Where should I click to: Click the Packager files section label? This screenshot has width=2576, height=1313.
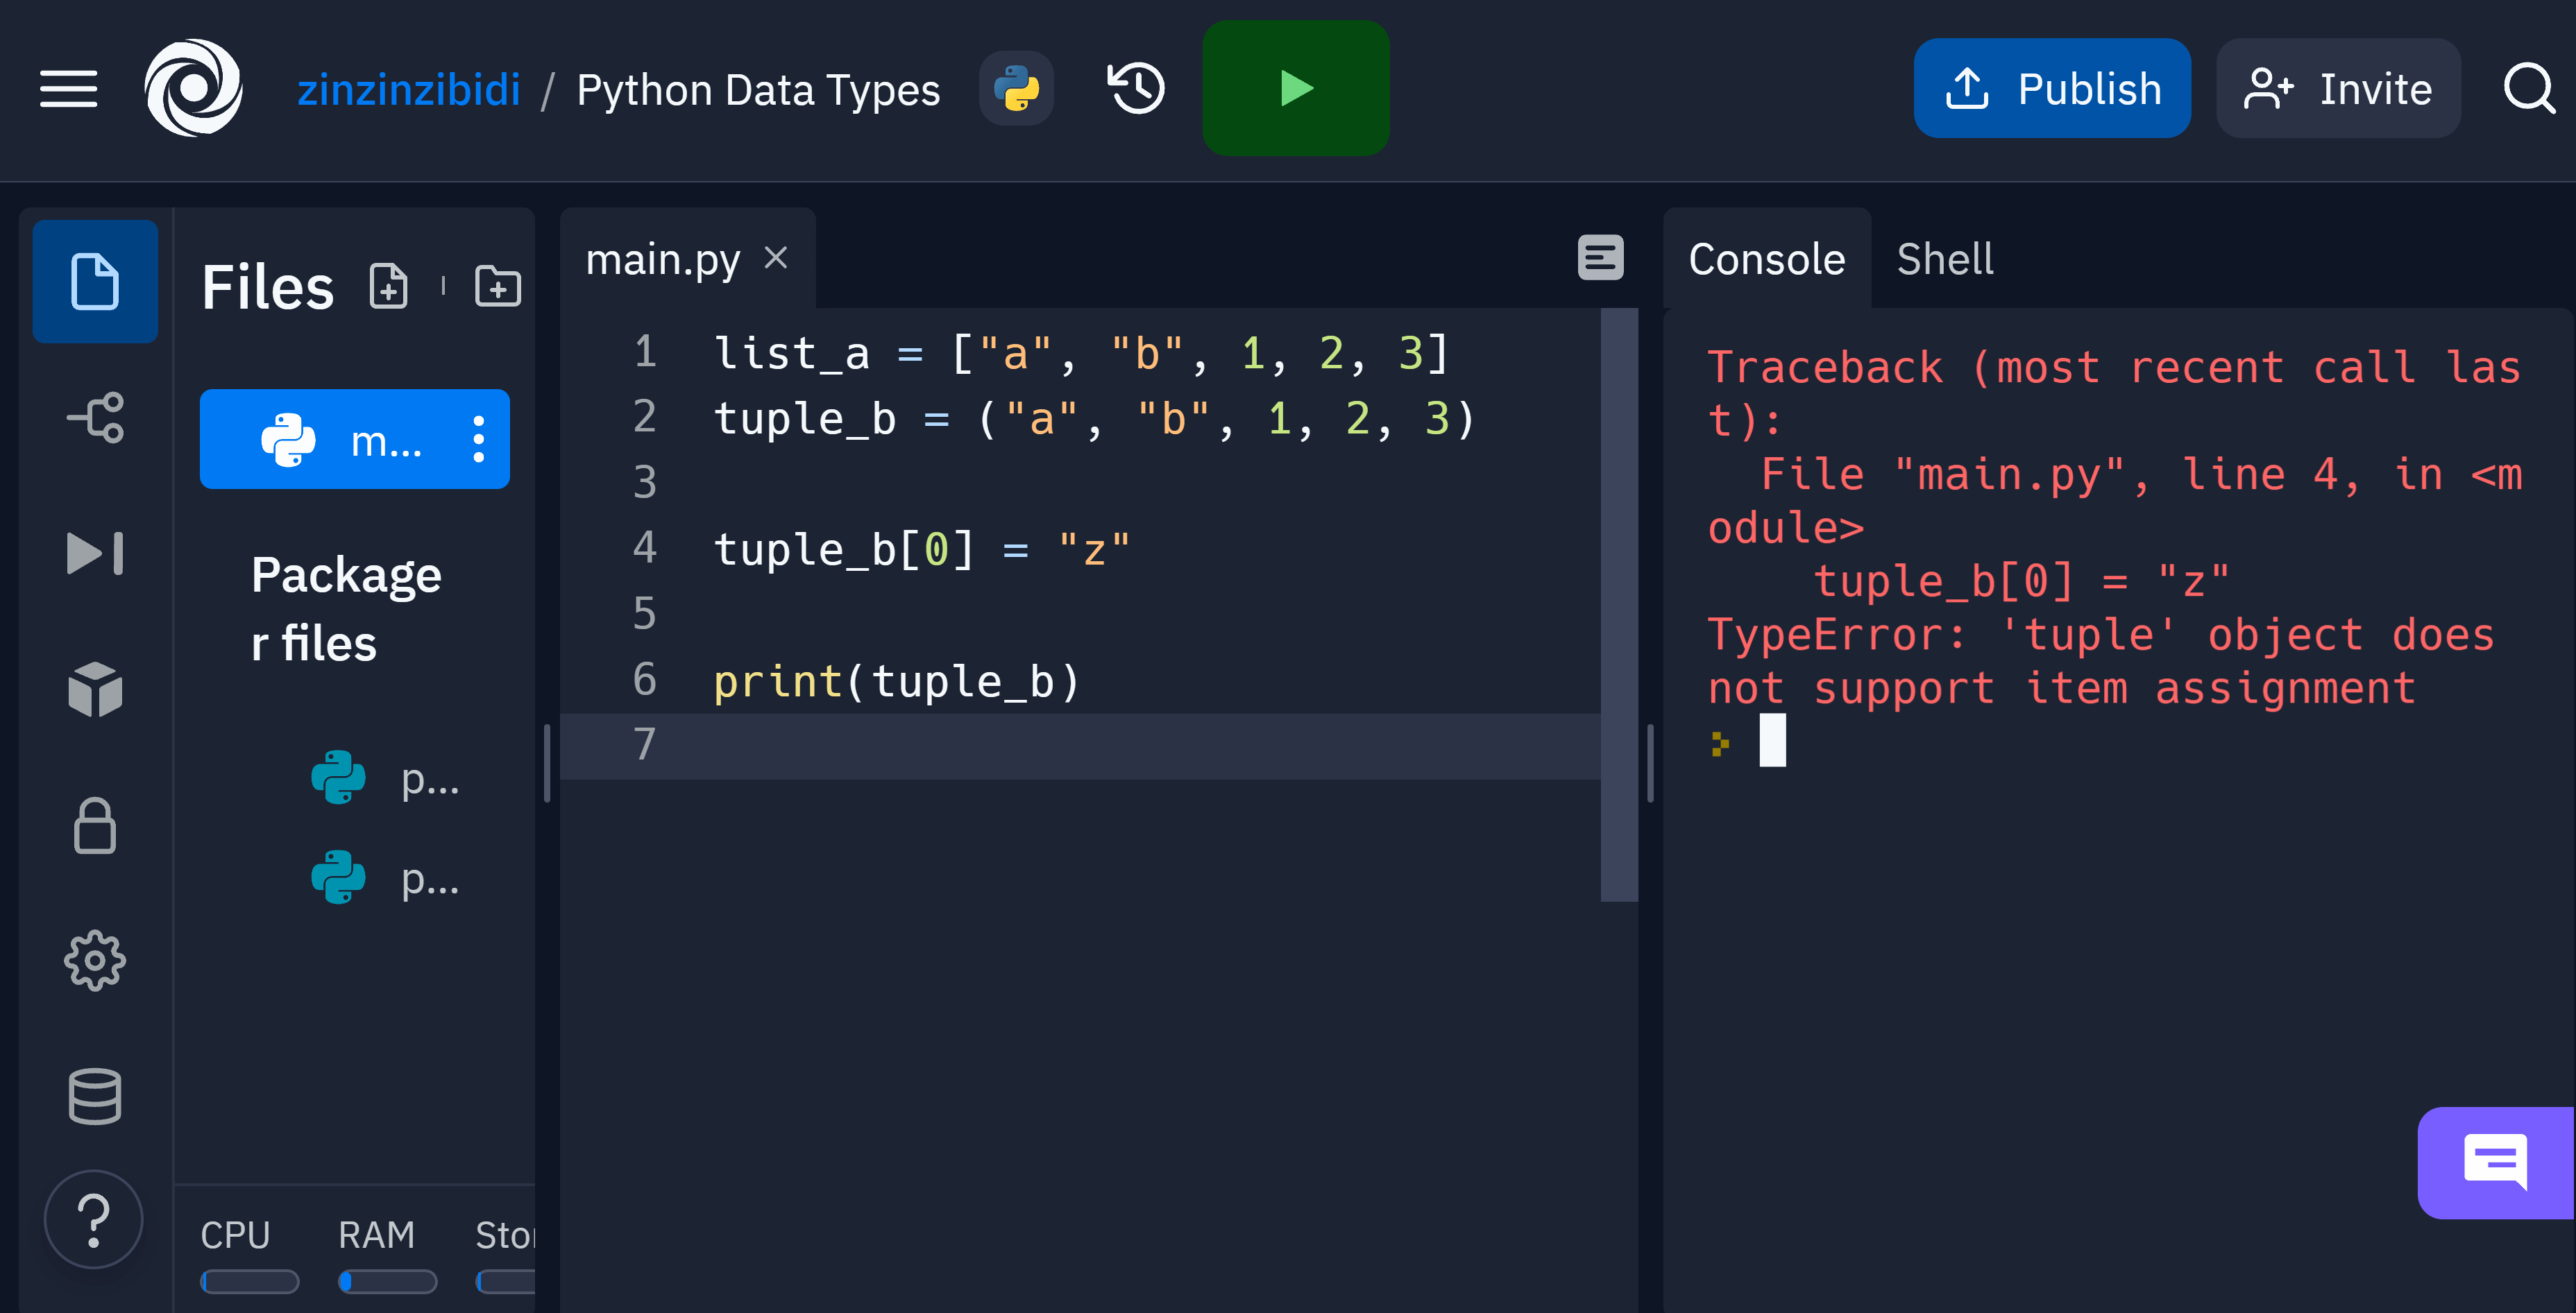click(x=346, y=608)
